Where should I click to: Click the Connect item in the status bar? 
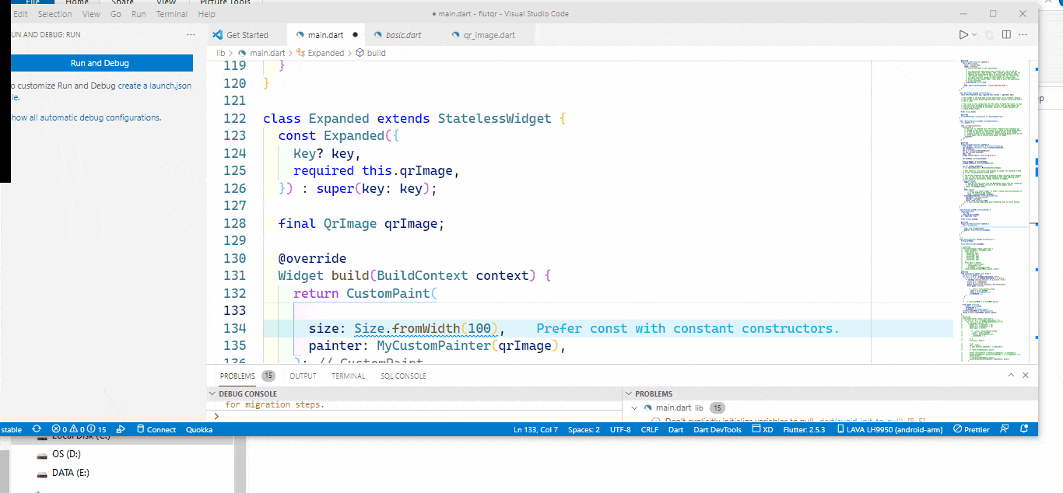pyautogui.click(x=161, y=428)
